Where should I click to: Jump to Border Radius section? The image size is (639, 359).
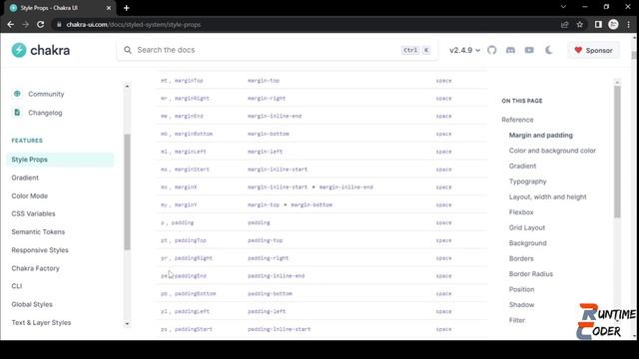(x=530, y=274)
